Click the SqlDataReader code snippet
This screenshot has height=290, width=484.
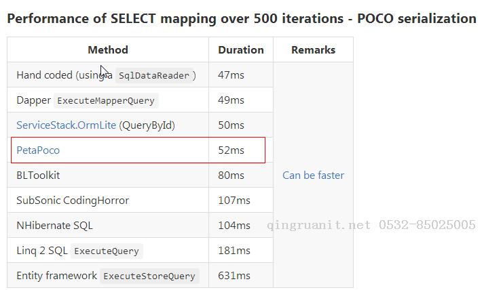click(154, 76)
